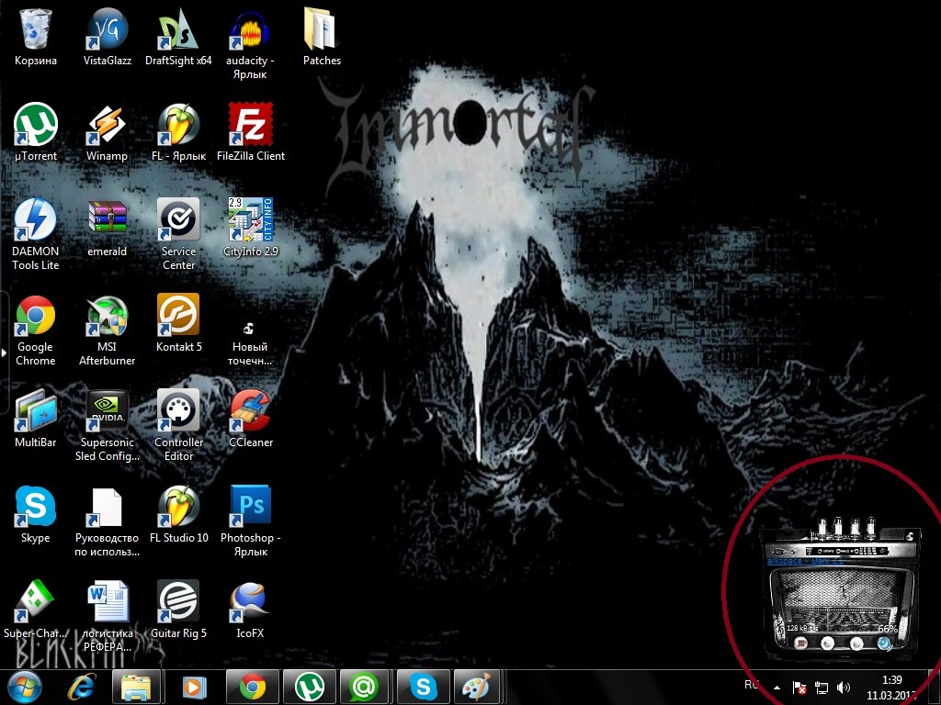Select the Patches folder on the desktop

click(322, 37)
